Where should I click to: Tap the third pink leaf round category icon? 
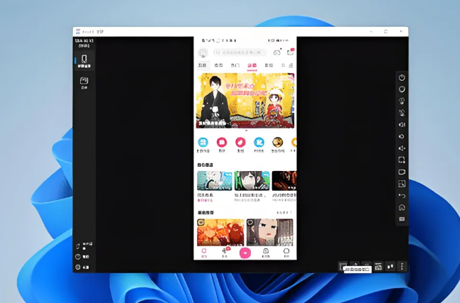[x=240, y=142]
